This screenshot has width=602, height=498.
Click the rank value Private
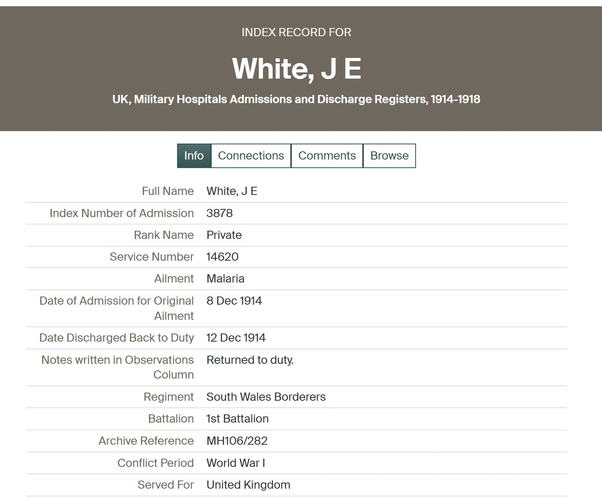click(224, 235)
